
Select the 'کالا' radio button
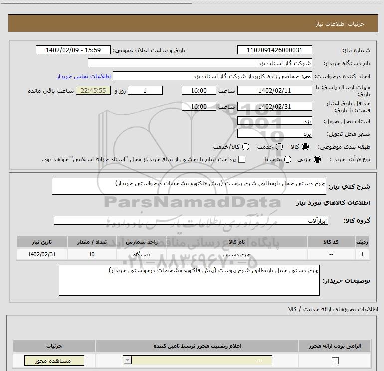pyautogui.click(x=305, y=147)
